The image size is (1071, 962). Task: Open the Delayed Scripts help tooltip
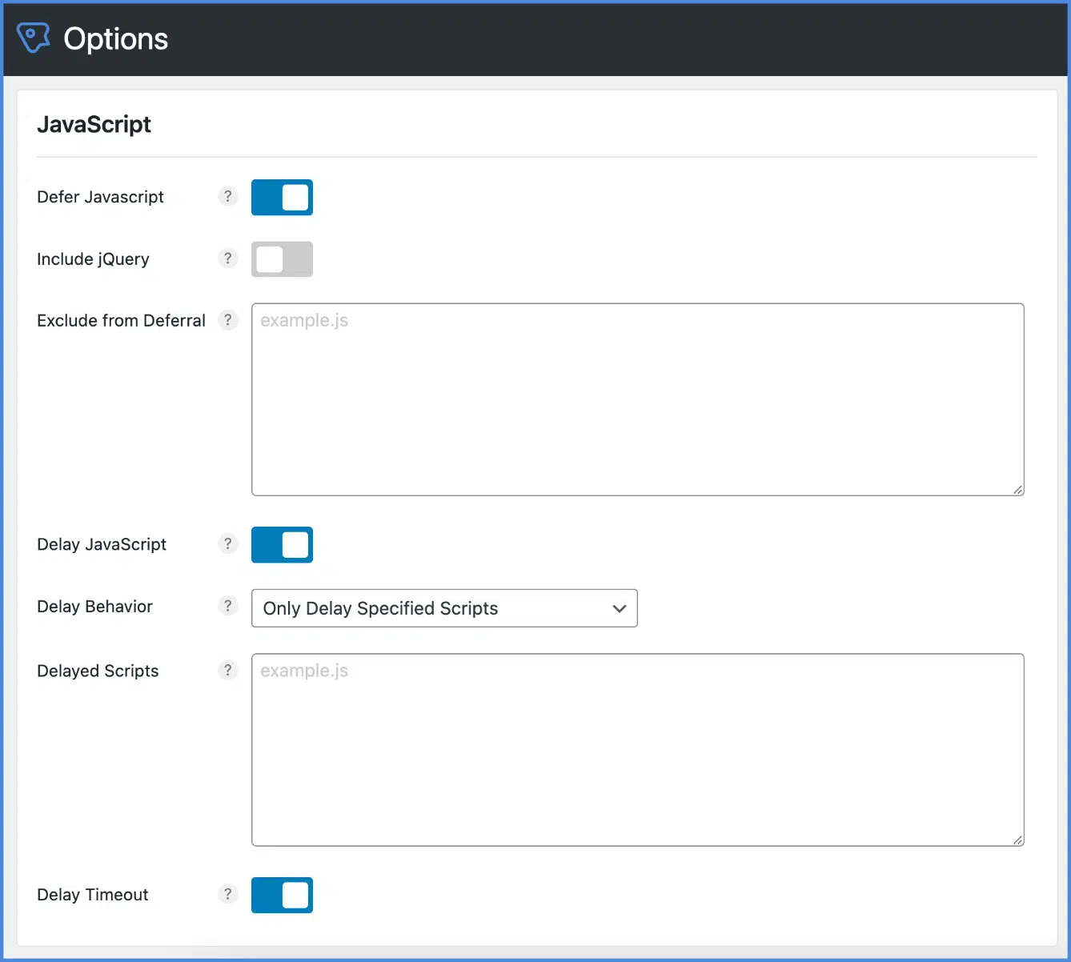pyautogui.click(x=228, y=671)
